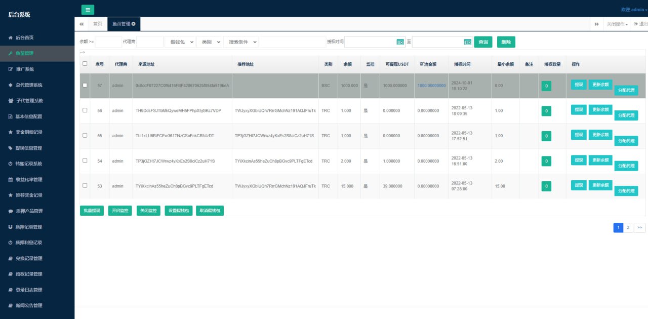Click the tag icon beside 提现信息管理
648x319 pixels.
click(x=11, y=148)
